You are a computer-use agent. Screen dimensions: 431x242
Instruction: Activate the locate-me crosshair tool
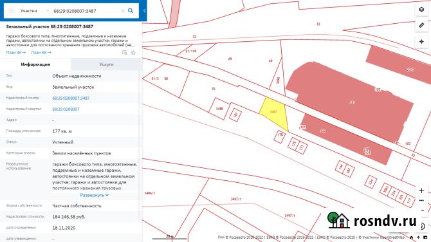(x=421, y=42)
